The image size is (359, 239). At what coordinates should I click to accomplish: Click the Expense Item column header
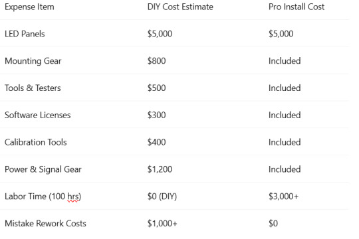pos(29,7)
